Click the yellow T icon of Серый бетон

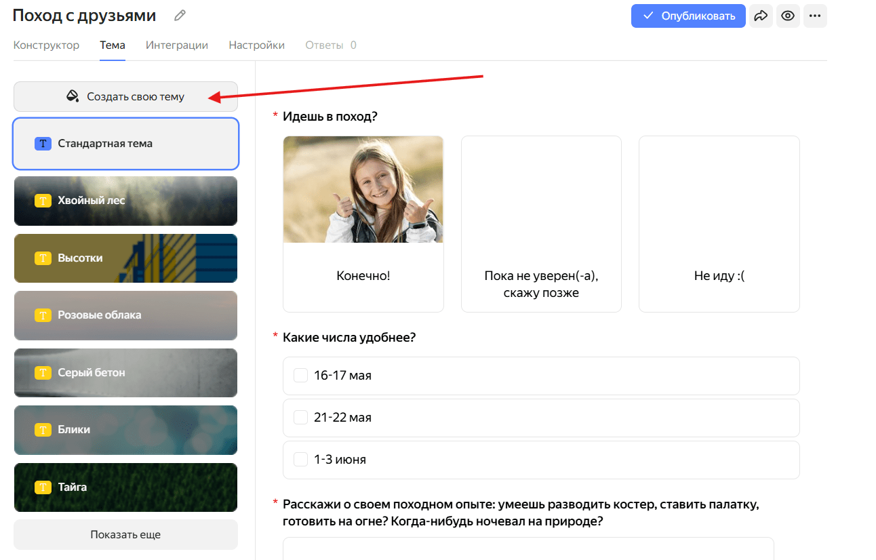click(43, 373)
